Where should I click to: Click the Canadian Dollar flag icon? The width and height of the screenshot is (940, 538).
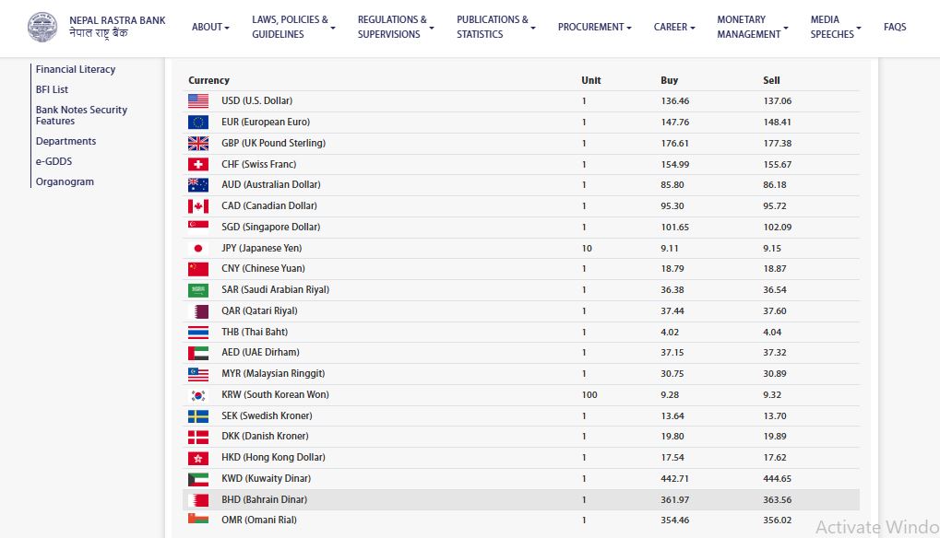(x=198, y=206)
